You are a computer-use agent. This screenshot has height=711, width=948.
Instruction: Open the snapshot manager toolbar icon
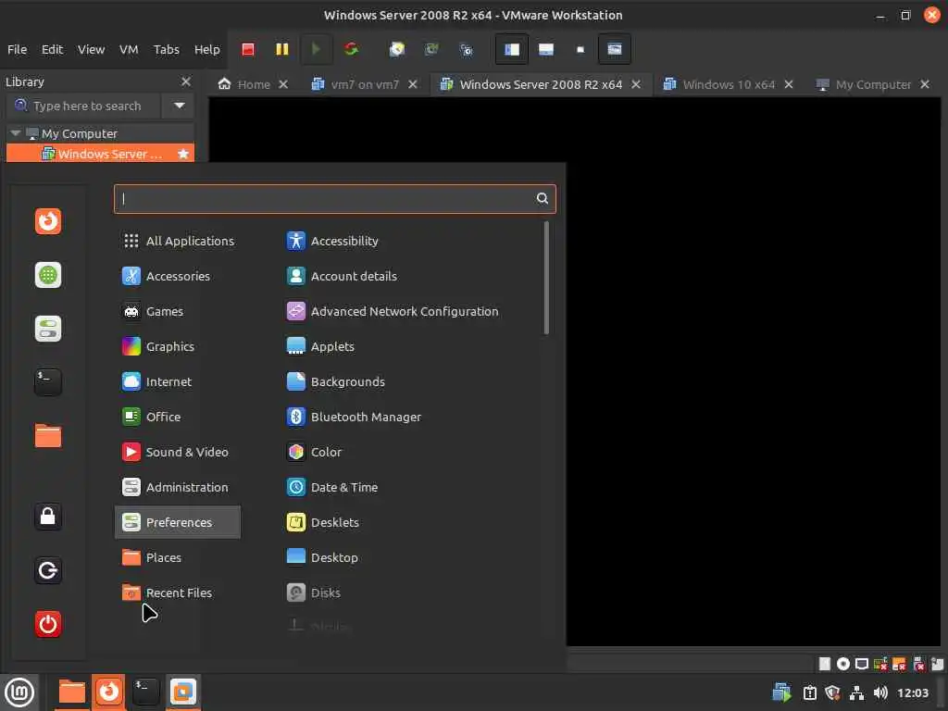pyautogui.click(x=467, y=50)
